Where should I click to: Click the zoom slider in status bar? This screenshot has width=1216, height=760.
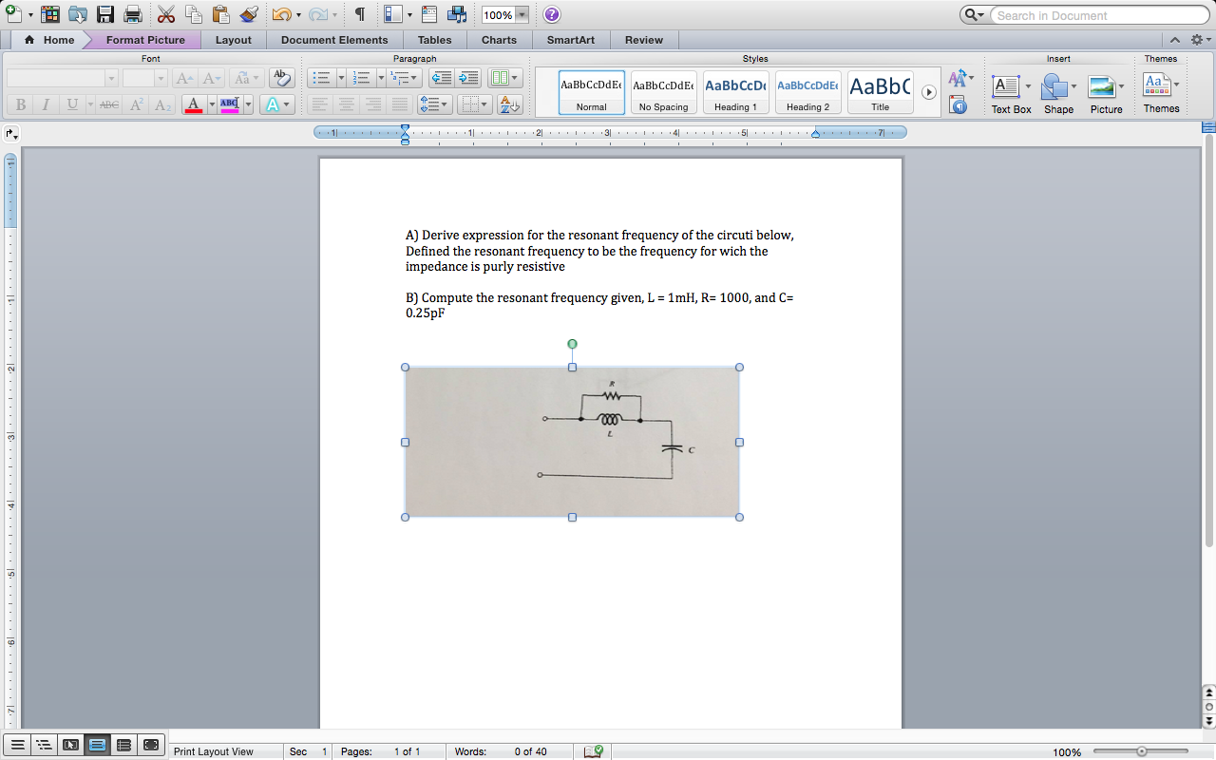(x=1142, y=751)
